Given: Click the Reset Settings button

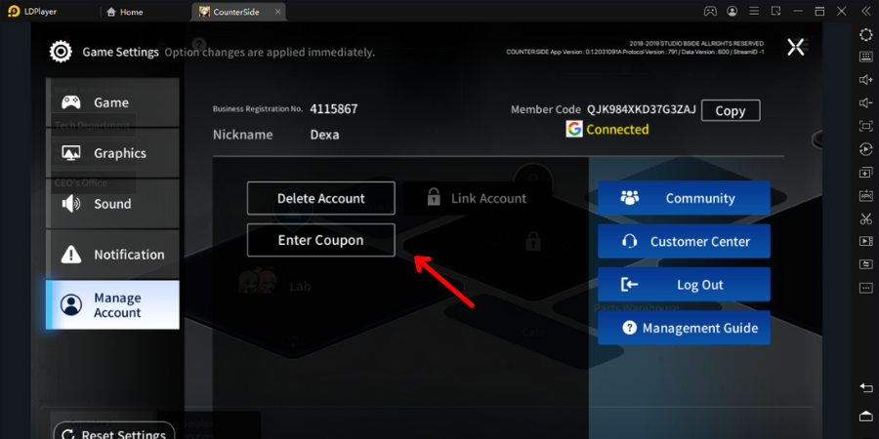Looking at the screenshot, I should pyautogui.click(x=114, y=432).
